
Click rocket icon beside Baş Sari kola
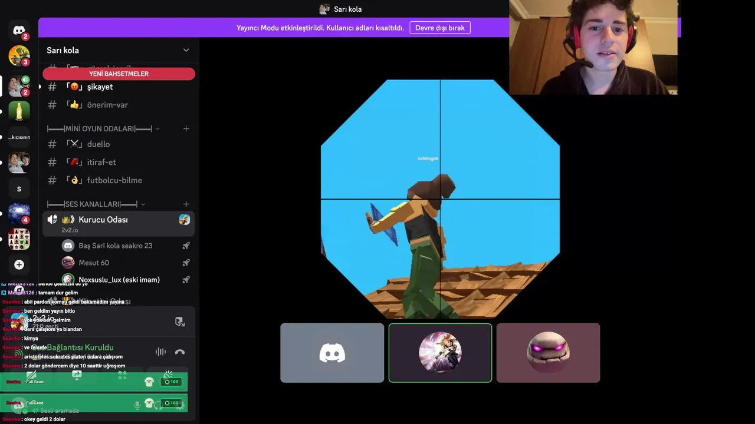click(186, 246)
